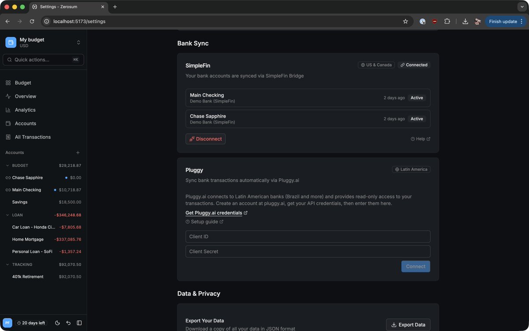Click the Finish update button
This screenshot has height=331, width=529.
[506, 21]
